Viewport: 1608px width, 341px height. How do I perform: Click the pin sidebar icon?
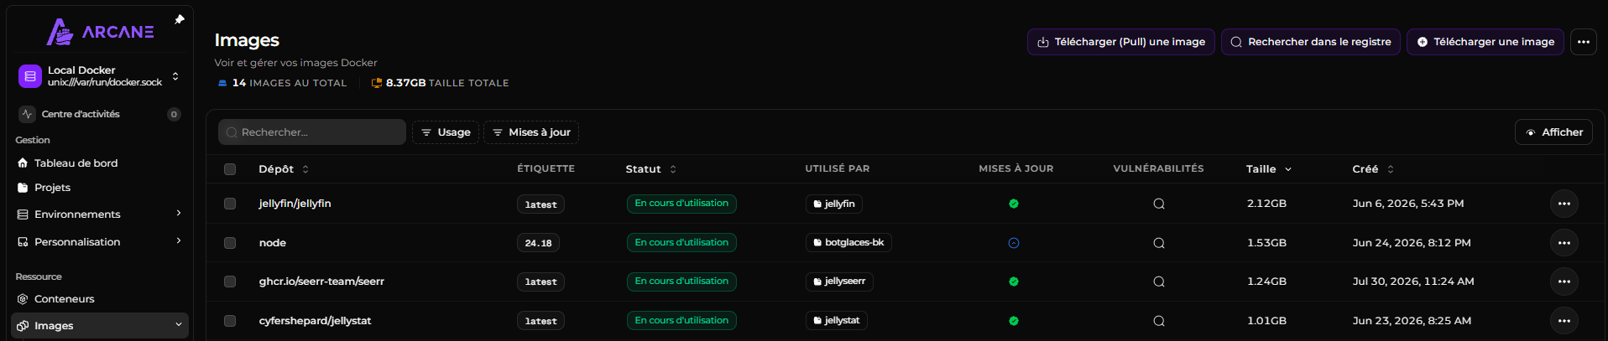coord(179,19)
